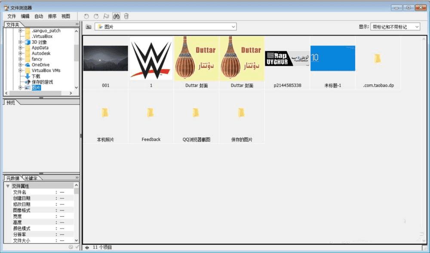Image resolution: width=430 pixels, height=253 pixels.
Task: Select the 未标题-1 blue thumbnail
Action: pos(333,58)
